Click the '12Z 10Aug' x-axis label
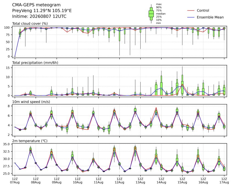The height and width of the screenshot is (187, 232). [x=77, y=181]
